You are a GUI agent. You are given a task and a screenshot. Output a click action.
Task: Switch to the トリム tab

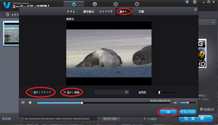tap(71, 12)
